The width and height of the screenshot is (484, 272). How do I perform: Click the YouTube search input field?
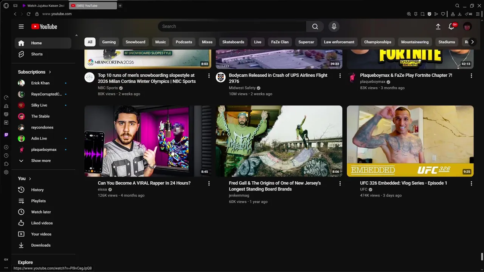click(x=232, y=26)
